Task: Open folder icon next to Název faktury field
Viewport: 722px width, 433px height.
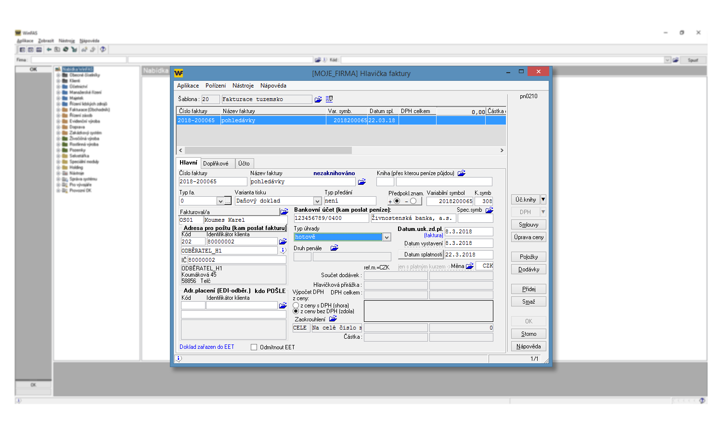Action: tap(362, 182)
